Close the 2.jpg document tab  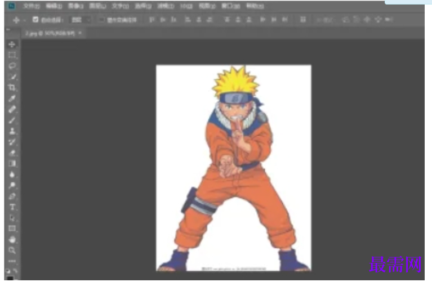click(x=80, y=33)
